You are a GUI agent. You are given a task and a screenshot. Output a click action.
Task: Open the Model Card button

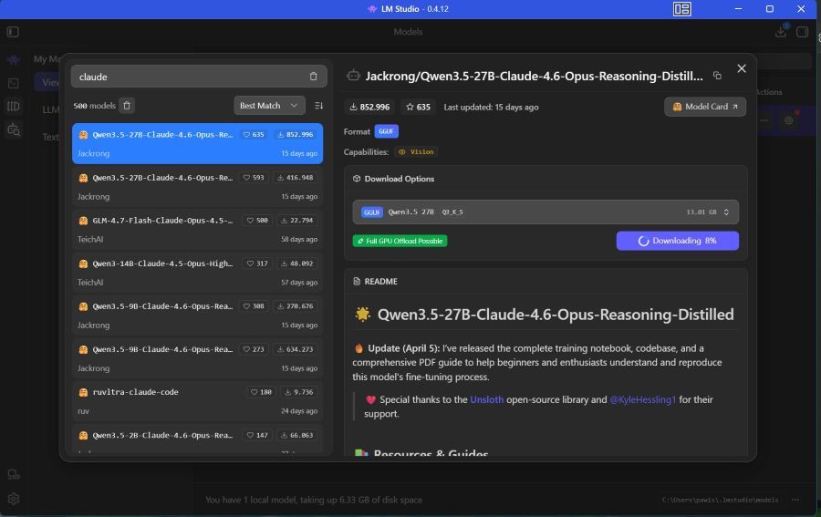pyautogui.click(x=704, y=107)
